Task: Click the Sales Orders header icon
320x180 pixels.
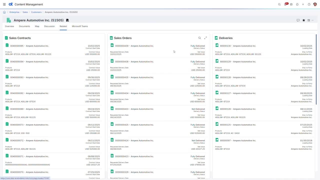Action: [x=111, y=38]
